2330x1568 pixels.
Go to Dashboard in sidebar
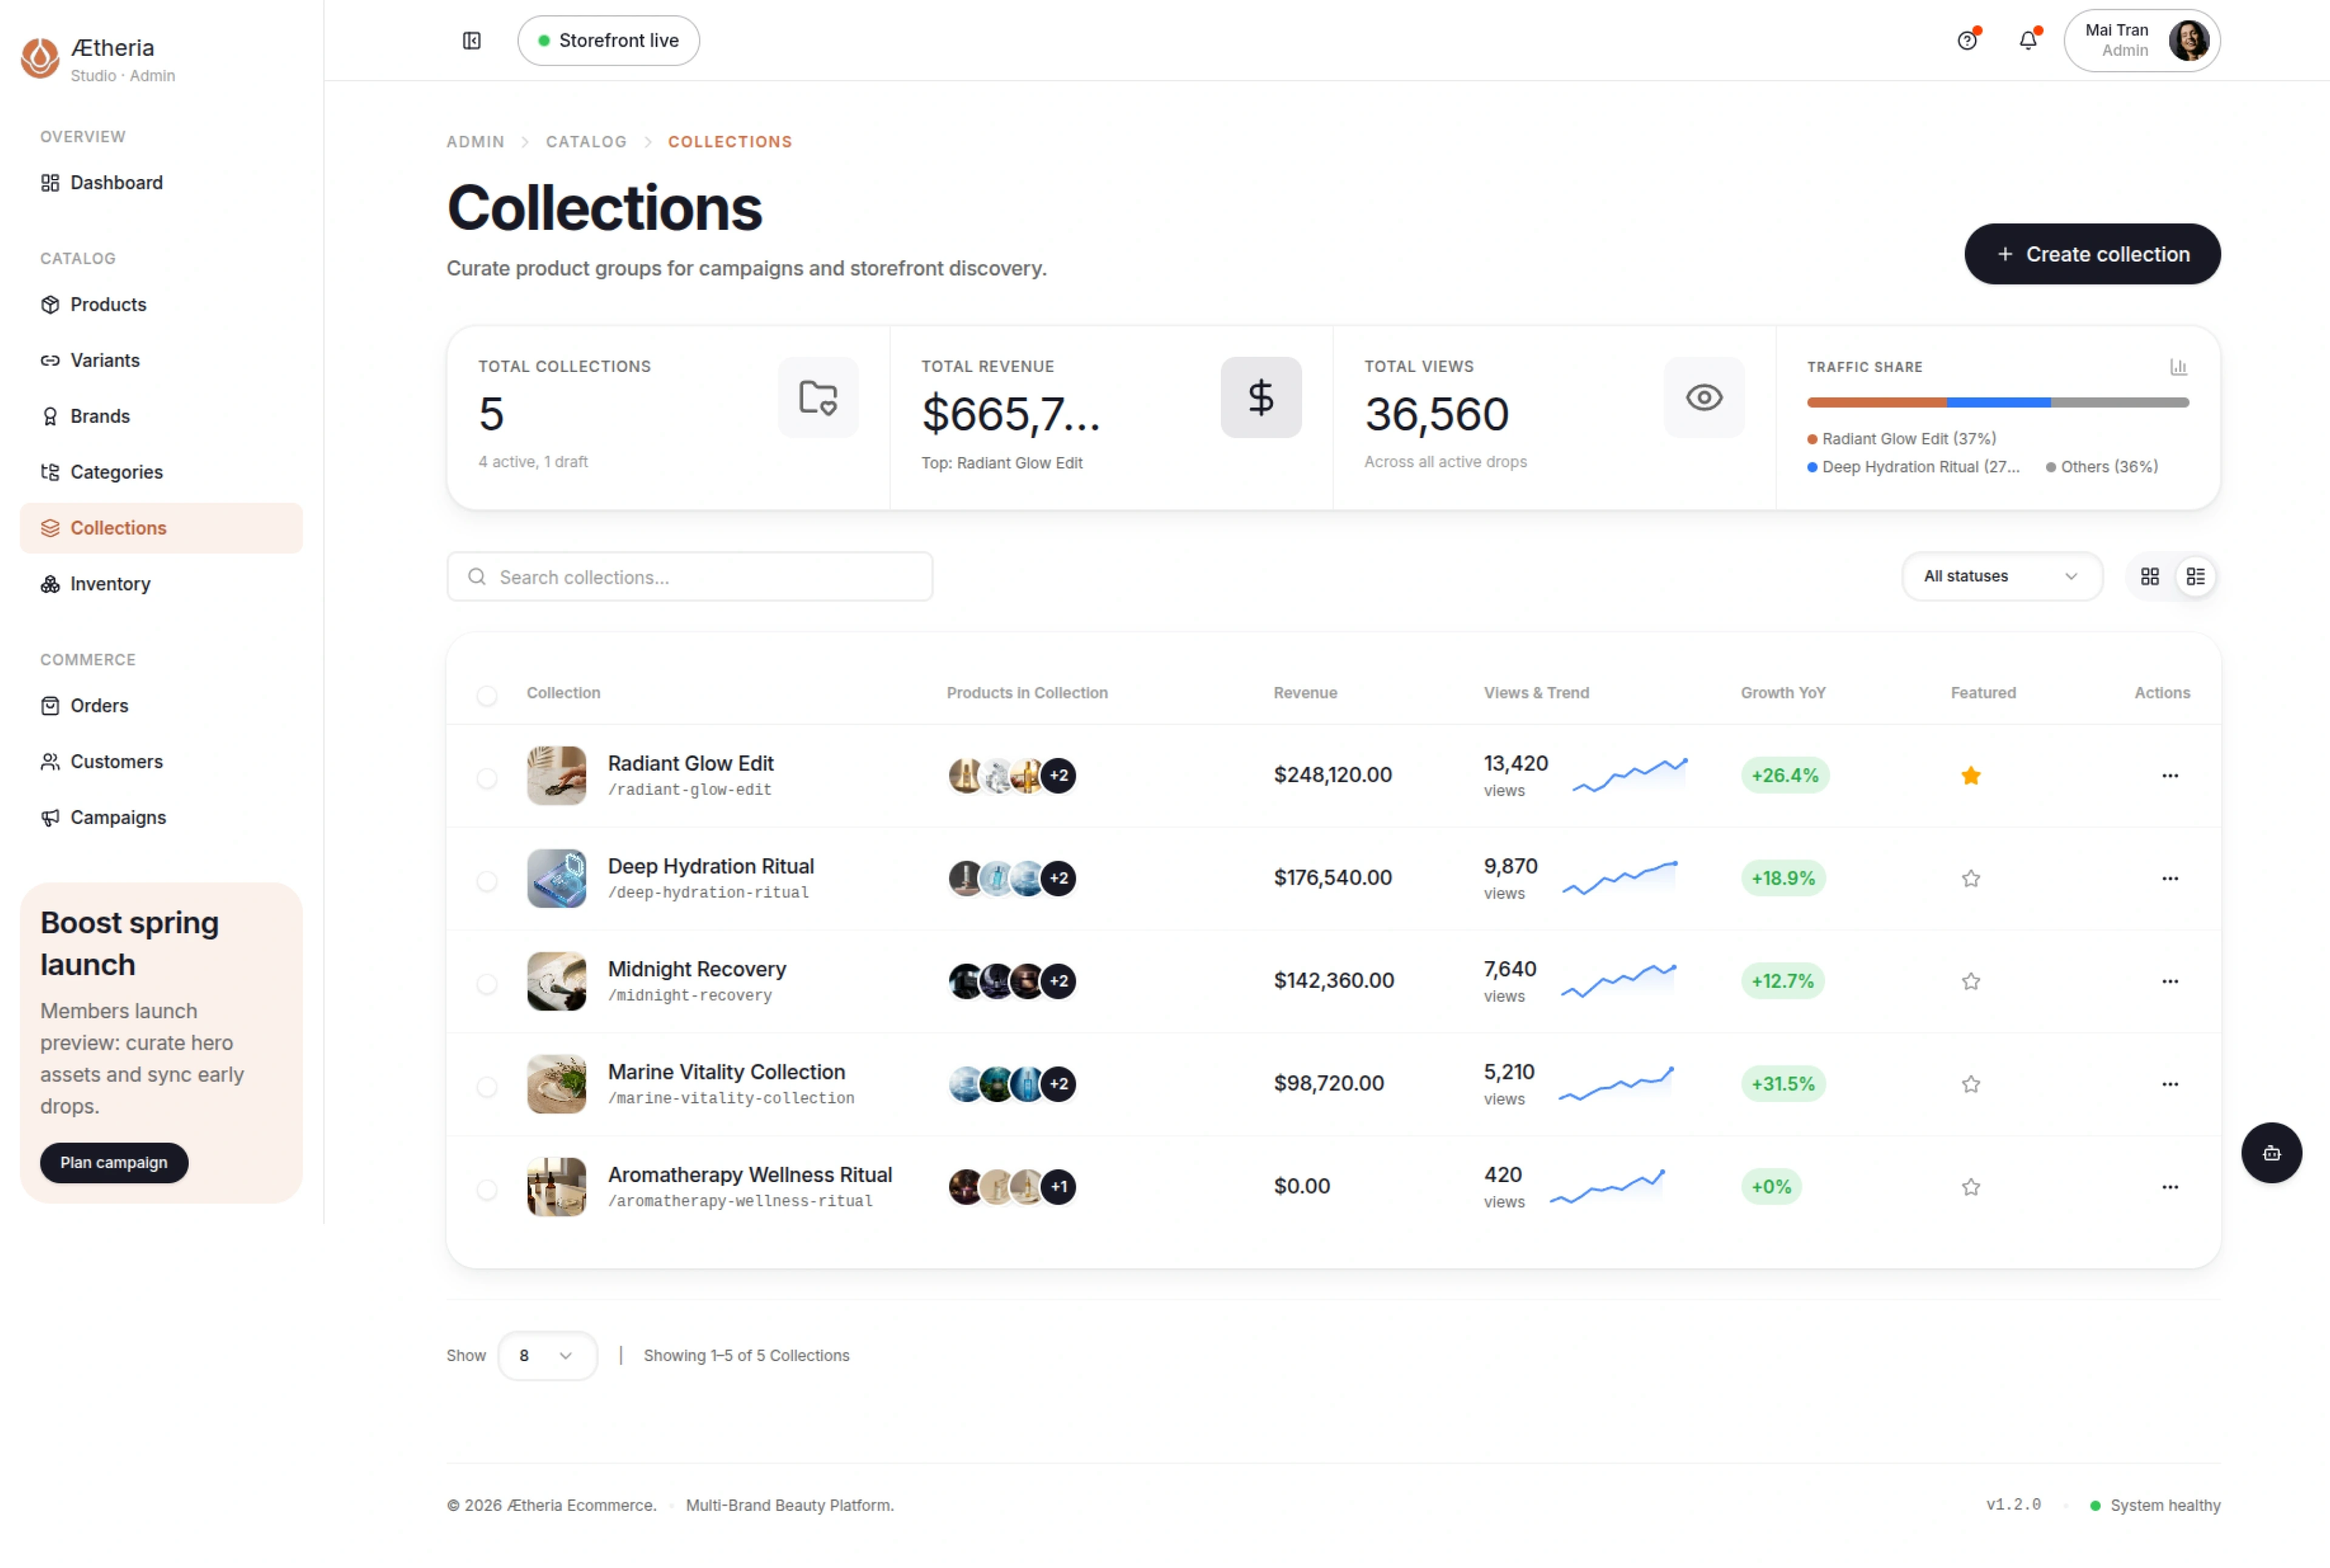161,182
